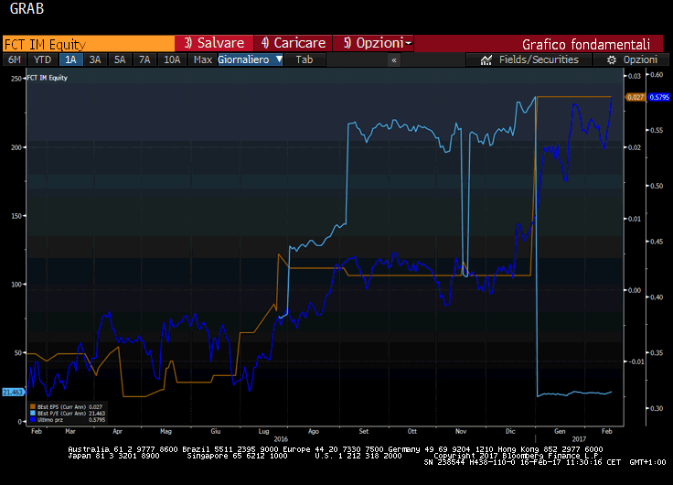Click the Salvare menu item
This screenshot has height=485, width=673.
(214, 43)
